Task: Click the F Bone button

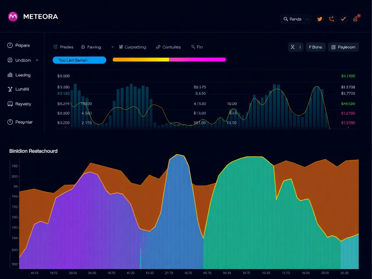Action: click(x=316, y=47)
